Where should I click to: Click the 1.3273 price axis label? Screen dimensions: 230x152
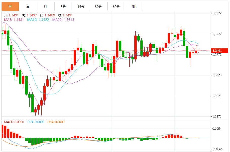click(x=217, y=96)
